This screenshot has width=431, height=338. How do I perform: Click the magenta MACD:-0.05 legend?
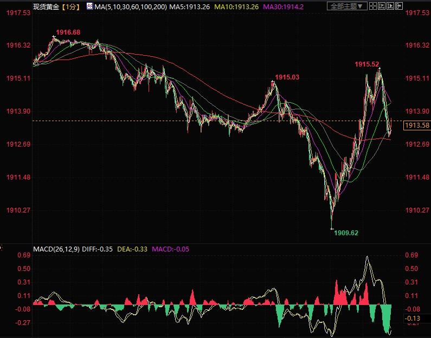tap(172, 249)
